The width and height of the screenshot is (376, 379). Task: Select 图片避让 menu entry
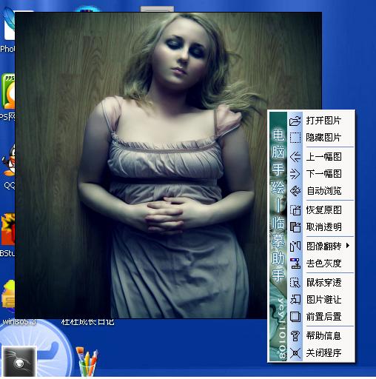coord(321,300)
